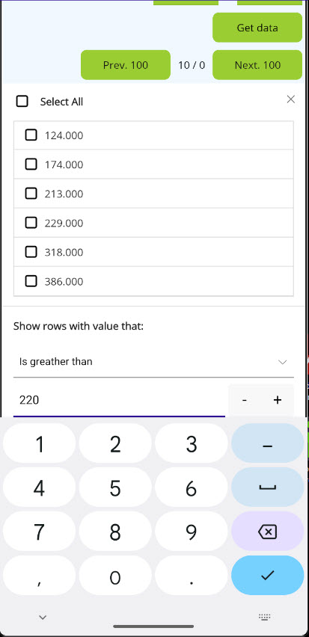The width and height of the screenshot is (309, 637).
Task: Check the 229.000 checkbox
Action: click(x=31, y=223)
